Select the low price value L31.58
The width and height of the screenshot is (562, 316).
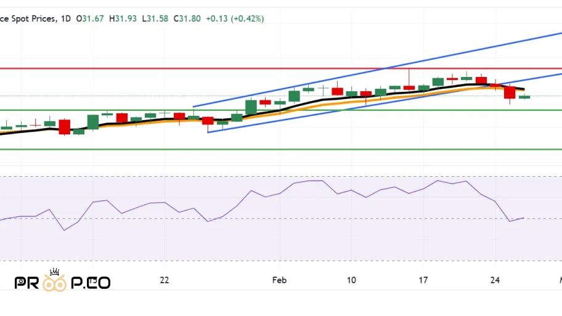coord(155,18)
